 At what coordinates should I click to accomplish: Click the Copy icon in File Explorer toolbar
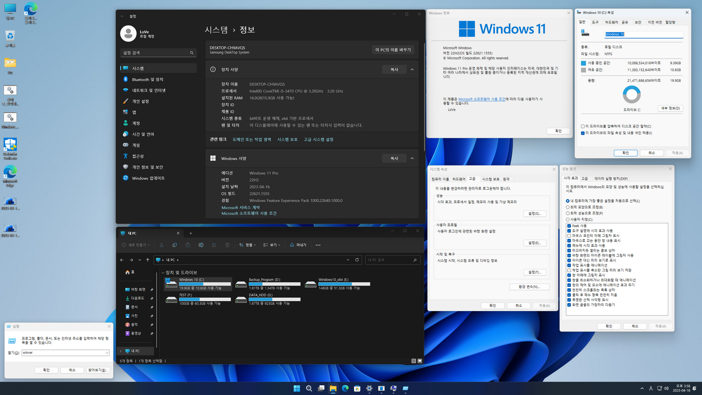[175, 245]
